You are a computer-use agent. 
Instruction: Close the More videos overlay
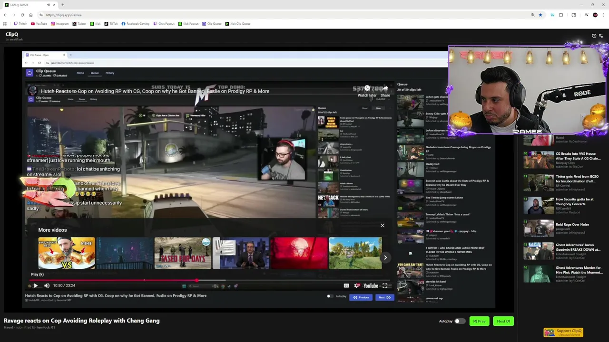[382, 226]
